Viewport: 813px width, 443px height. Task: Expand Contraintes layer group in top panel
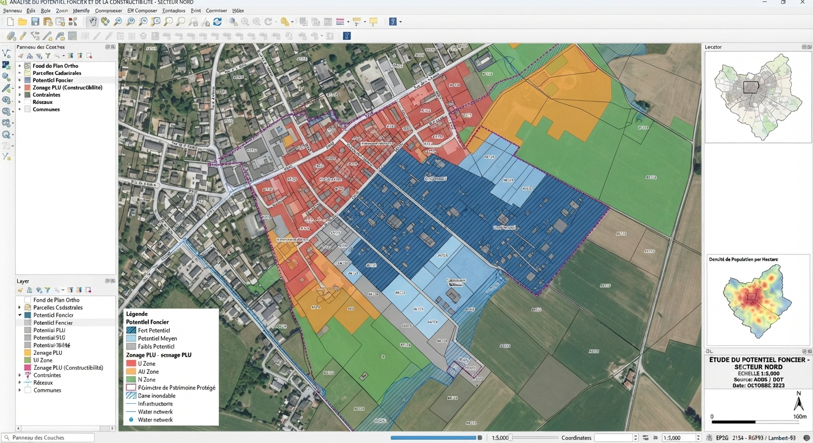[20, 95]
